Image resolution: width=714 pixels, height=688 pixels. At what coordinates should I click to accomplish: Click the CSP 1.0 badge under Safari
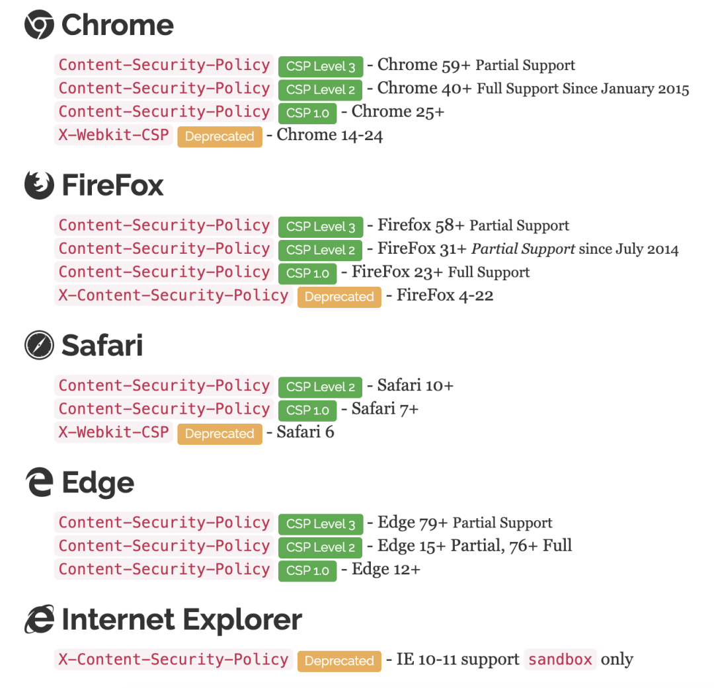[307, 410]
